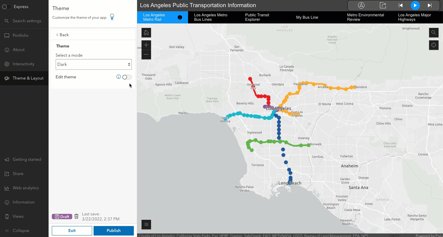Viewport: 443px width, 237px height.
Task: Click the blue Play autoplay button
Action: point(415,5)
